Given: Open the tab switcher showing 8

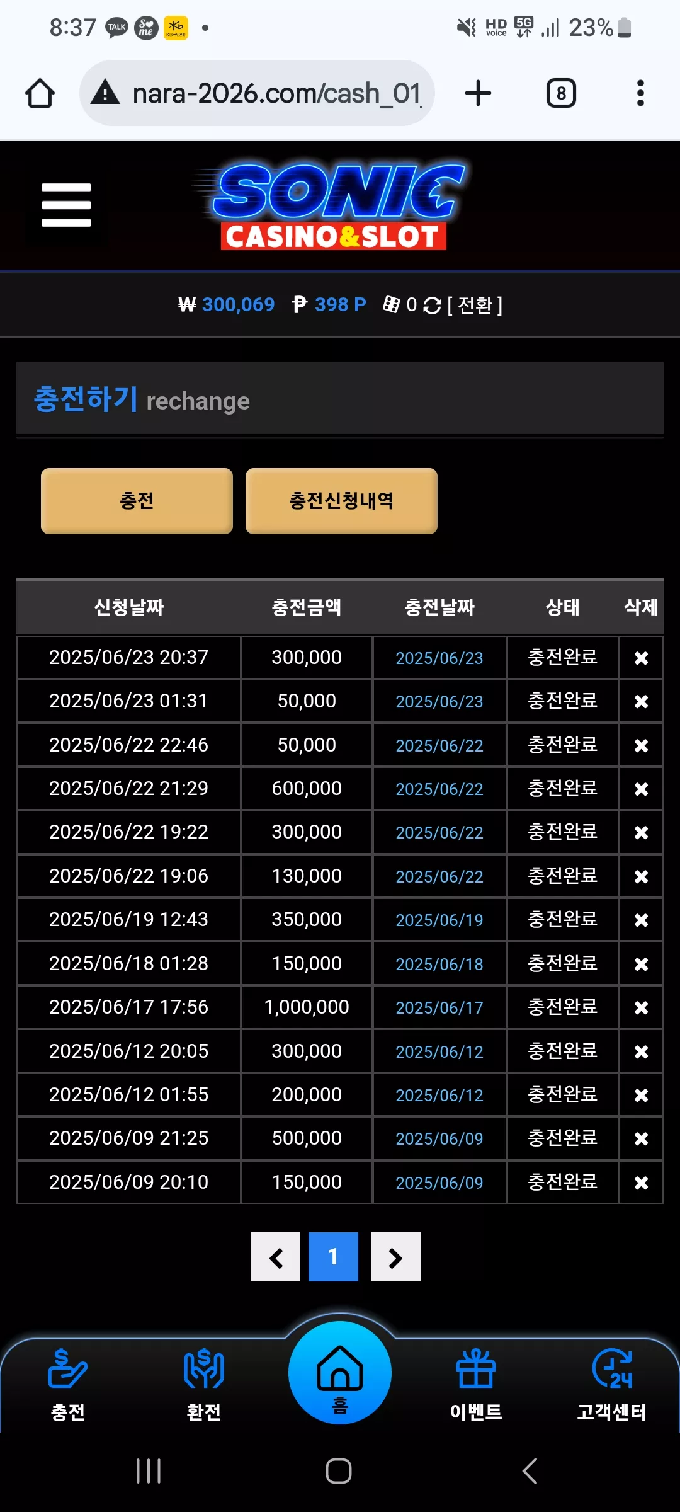Looking at the screenshot, I should coord(561,93).
